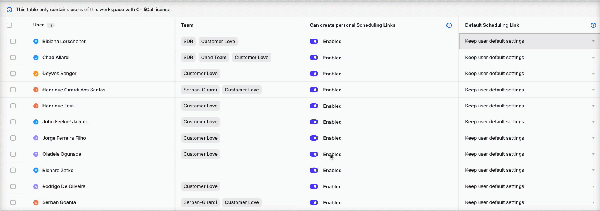Viewport: 600px width, 211px height.
Task: Click Serban-Girardi tag in Serban Goanta's row
Action: tap(200, 202)
